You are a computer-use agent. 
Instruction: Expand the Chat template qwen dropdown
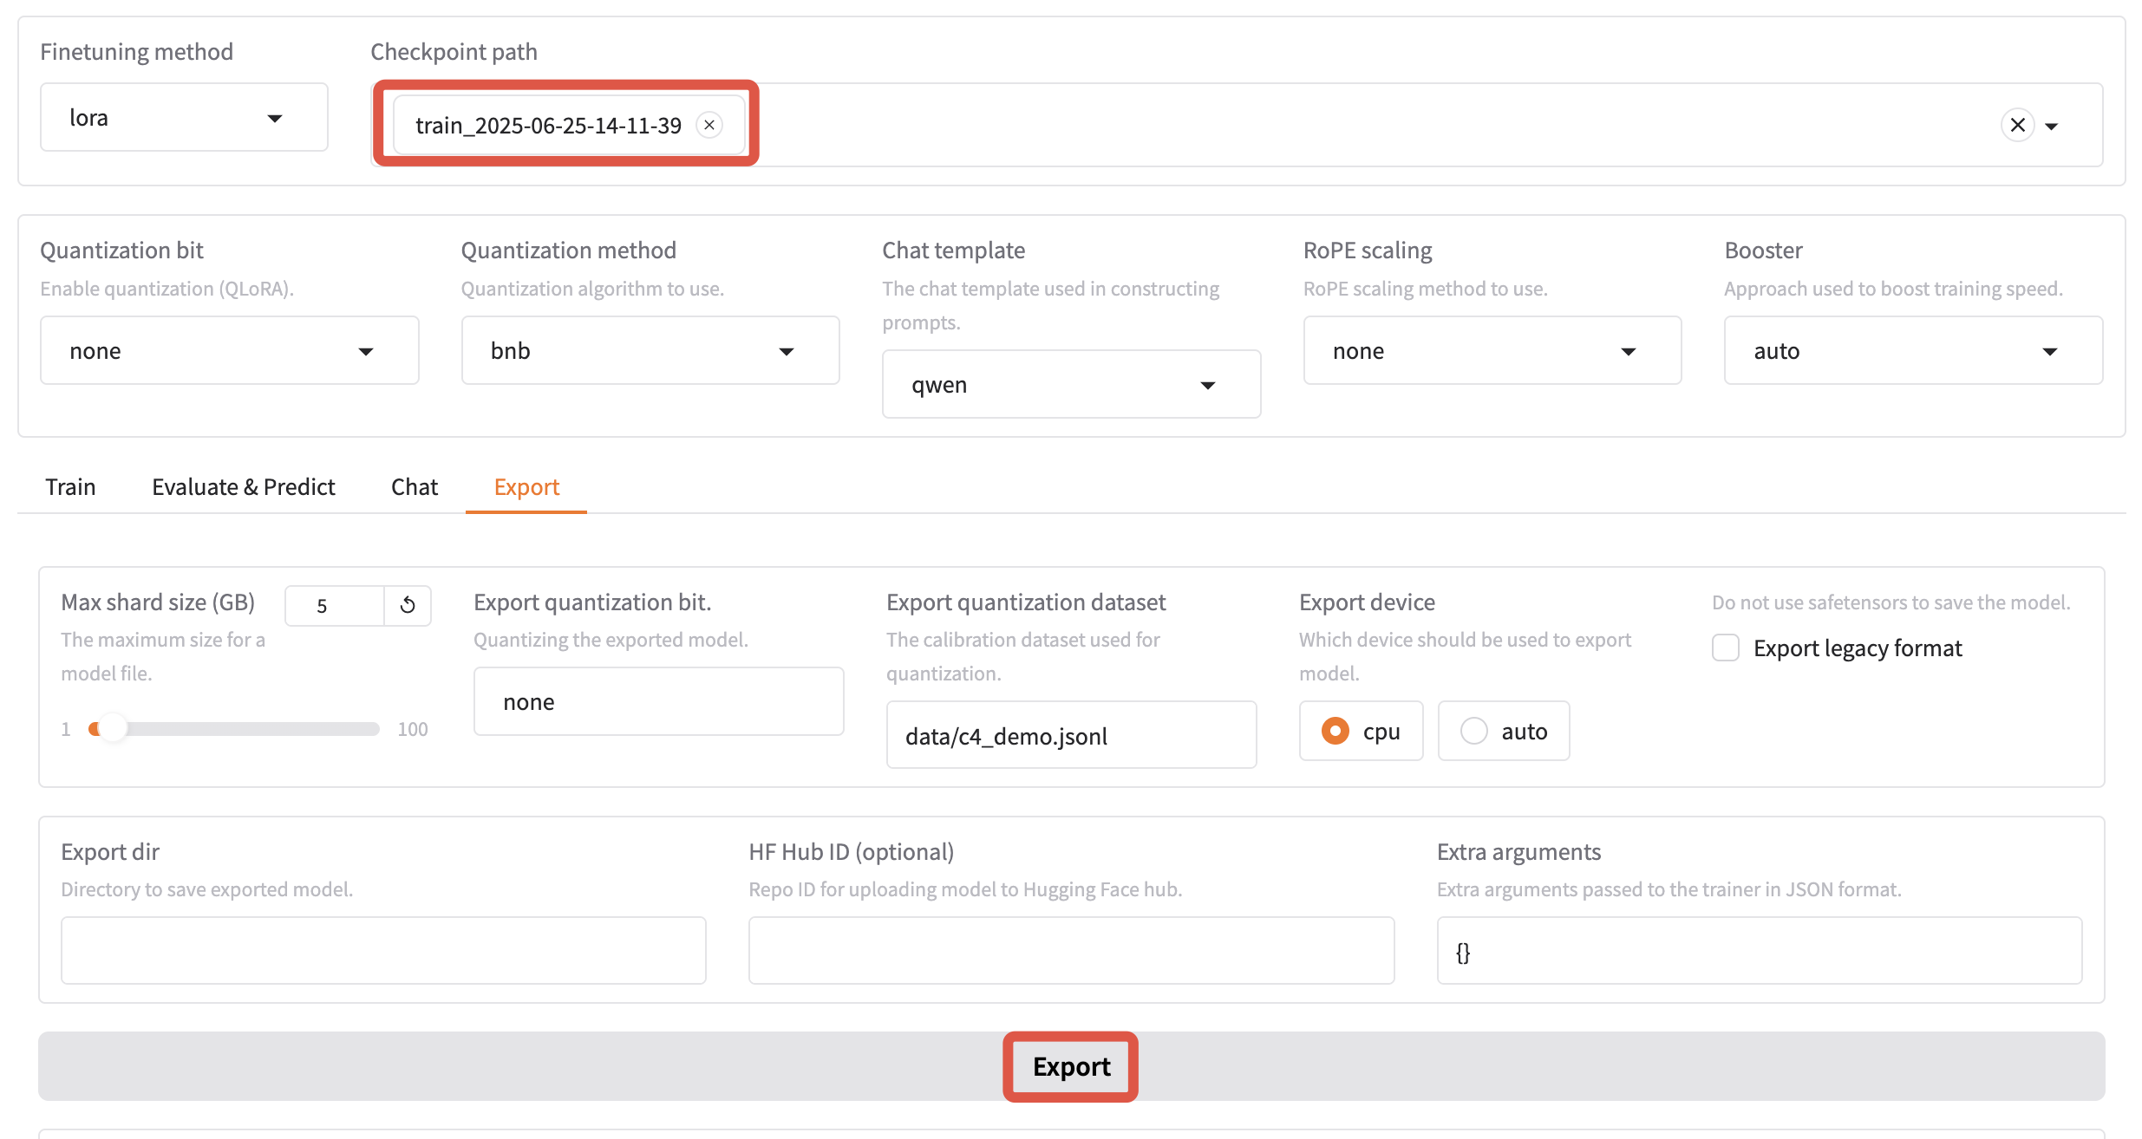[x=1070, y=385]
